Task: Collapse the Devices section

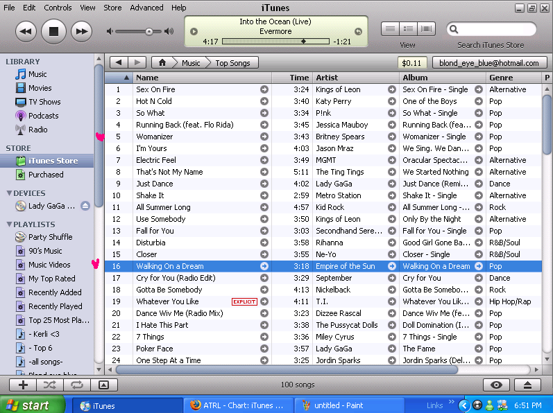Action: [9, 193]
